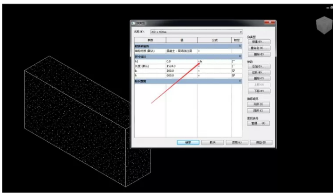This screenshot has width=335, height=194.
Task: Tick the lock checkbox for 长度 (默认)
Action: 233,66
